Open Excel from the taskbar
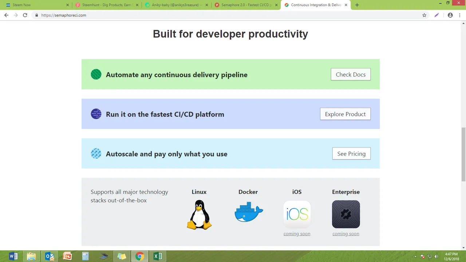Viewport: 466px width, 262px height. pos(158,256)
